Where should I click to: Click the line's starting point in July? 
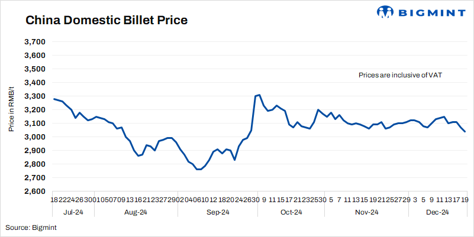click(x=54, y=99)
